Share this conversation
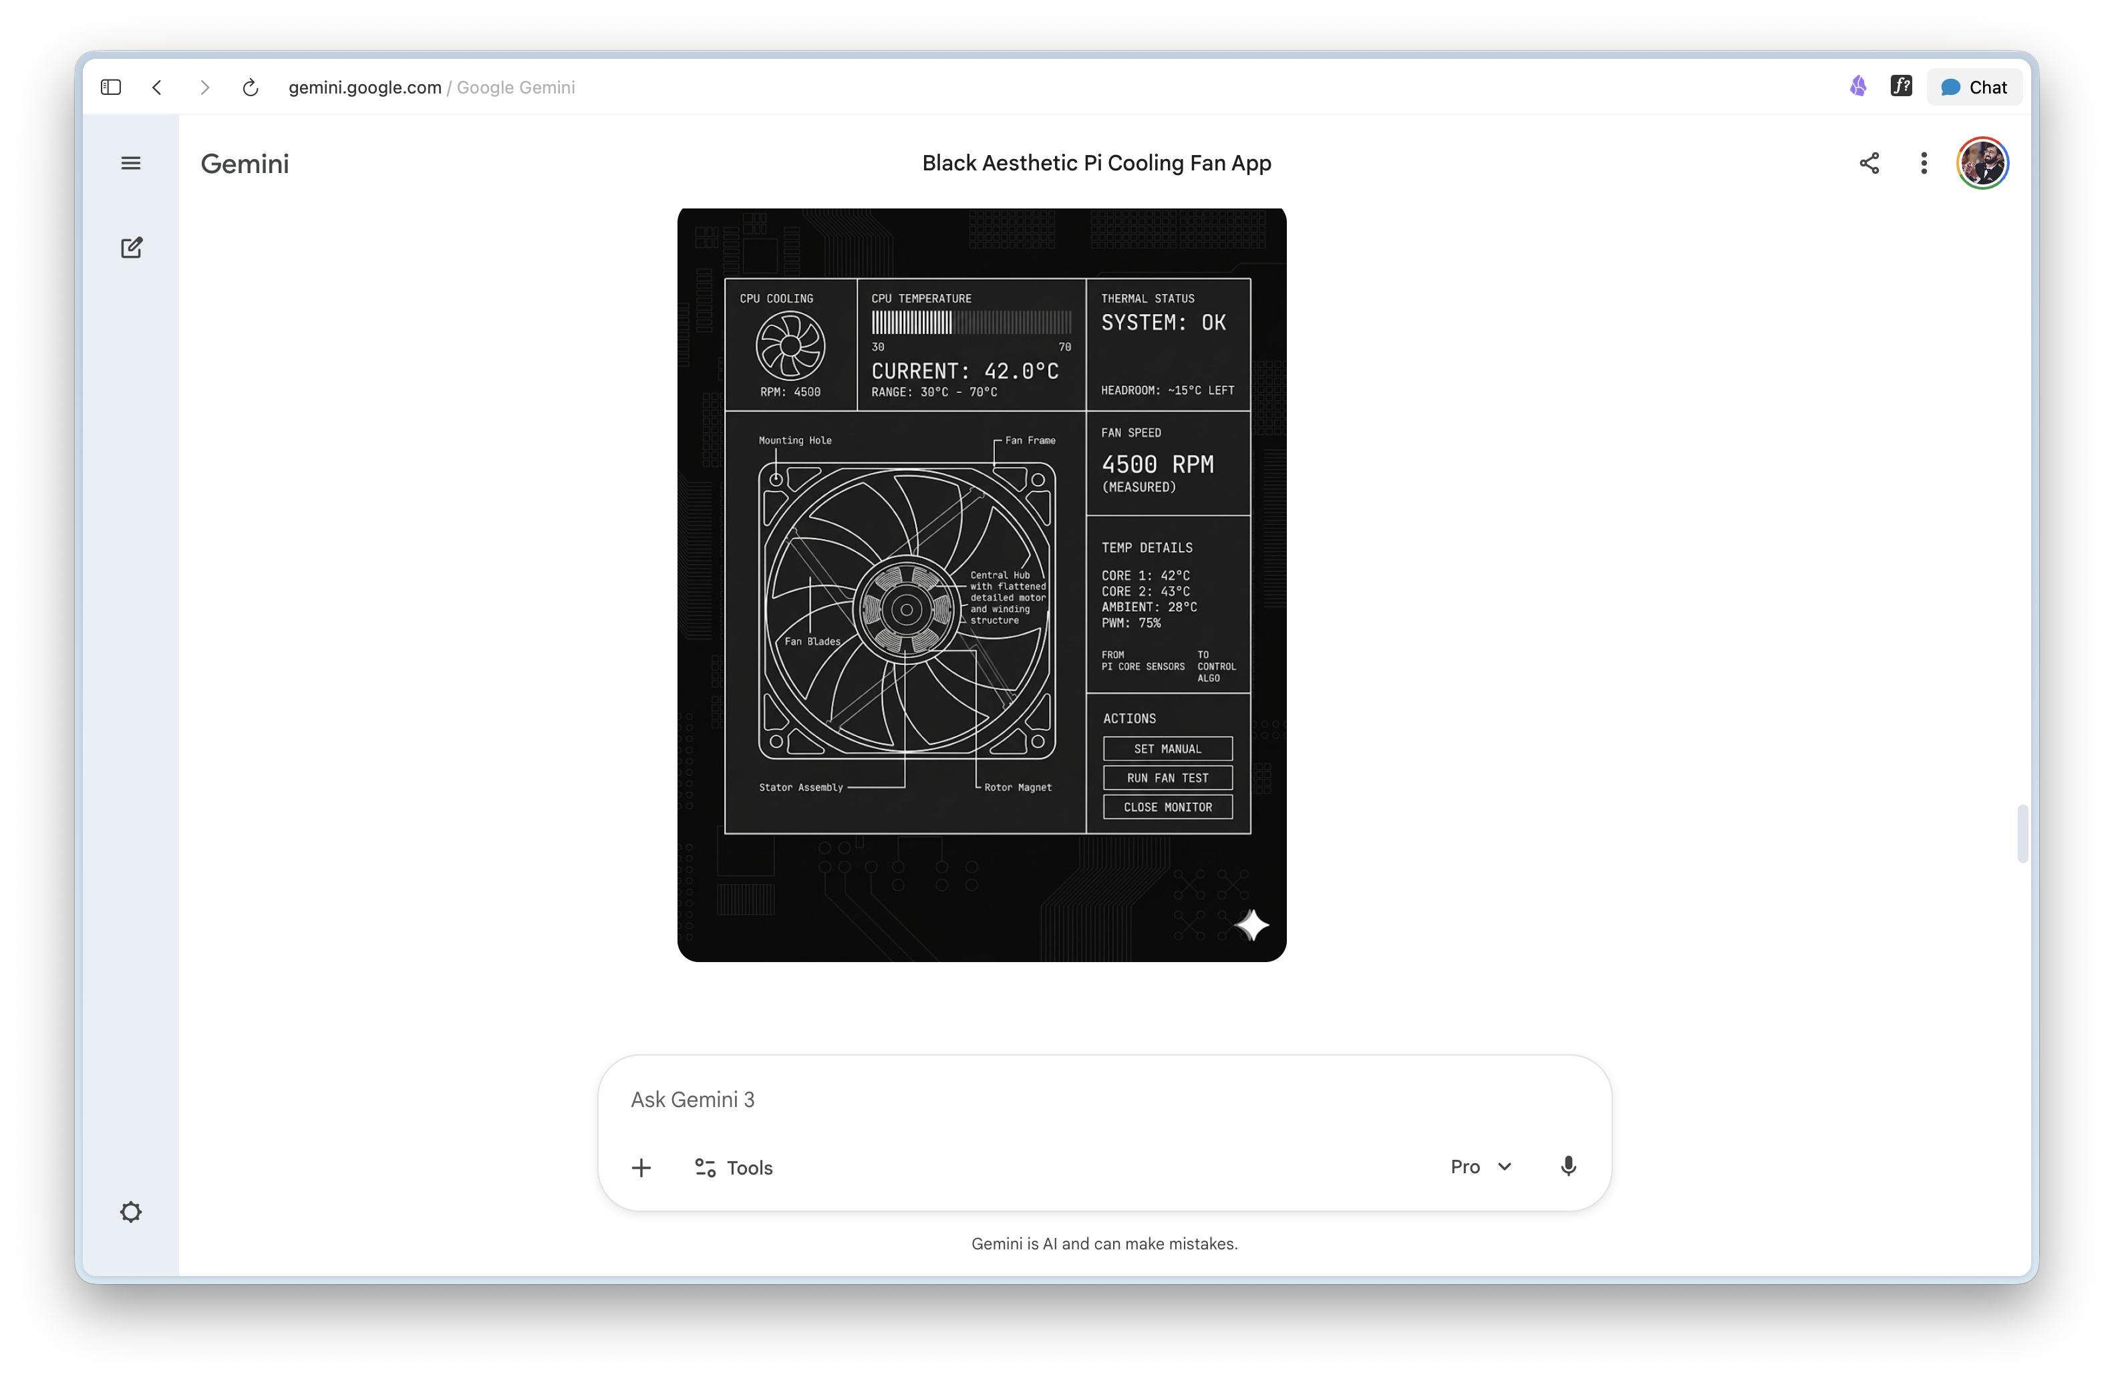 [x=1868, y=164]
